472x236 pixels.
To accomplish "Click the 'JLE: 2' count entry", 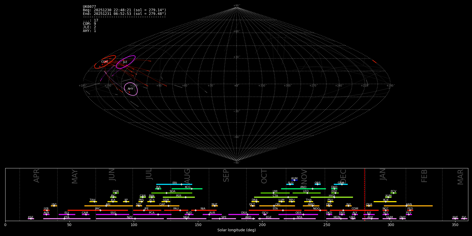I will (x=89, y=27).
